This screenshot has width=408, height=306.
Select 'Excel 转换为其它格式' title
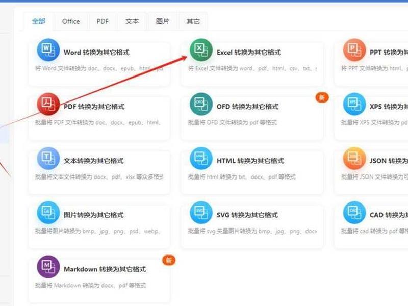tap(249, 53)
